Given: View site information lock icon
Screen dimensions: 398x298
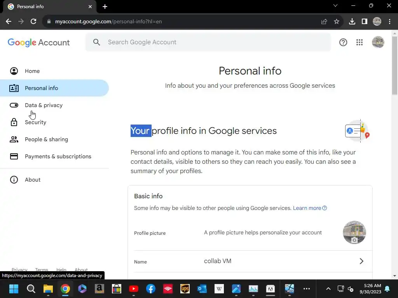Looking at the screenshot, I should tap(49, 22).
